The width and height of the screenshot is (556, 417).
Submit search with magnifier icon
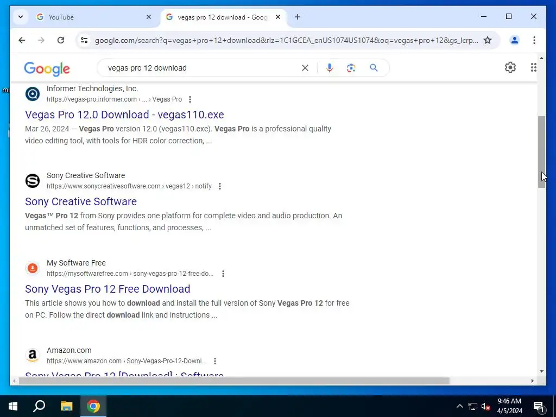(374, 68)
